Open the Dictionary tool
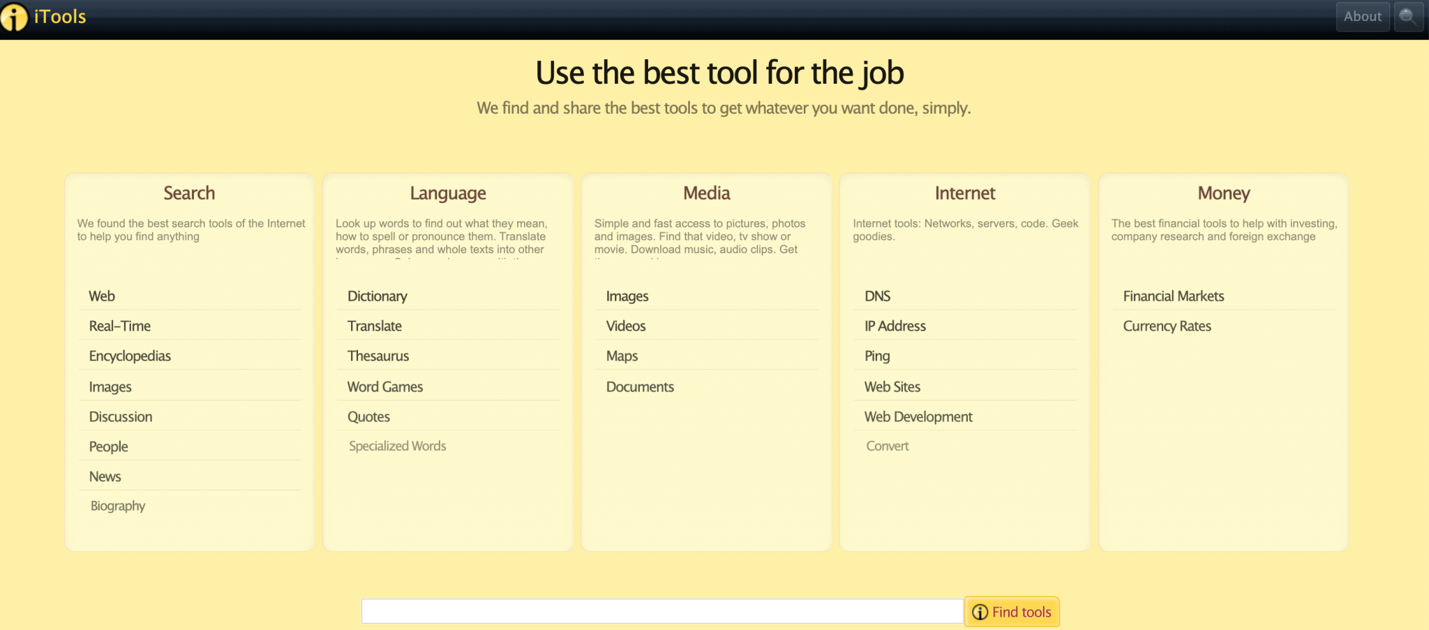The width and height of the screenshot is (1429, 630). coord(377,297)
